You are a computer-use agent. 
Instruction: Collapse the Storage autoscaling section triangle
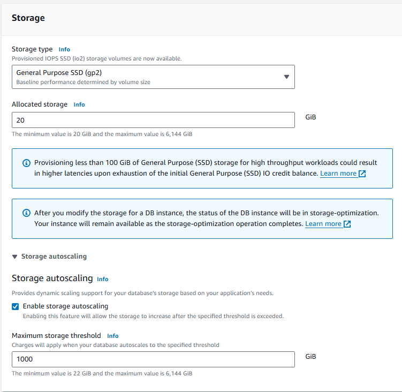click(15, 257)
